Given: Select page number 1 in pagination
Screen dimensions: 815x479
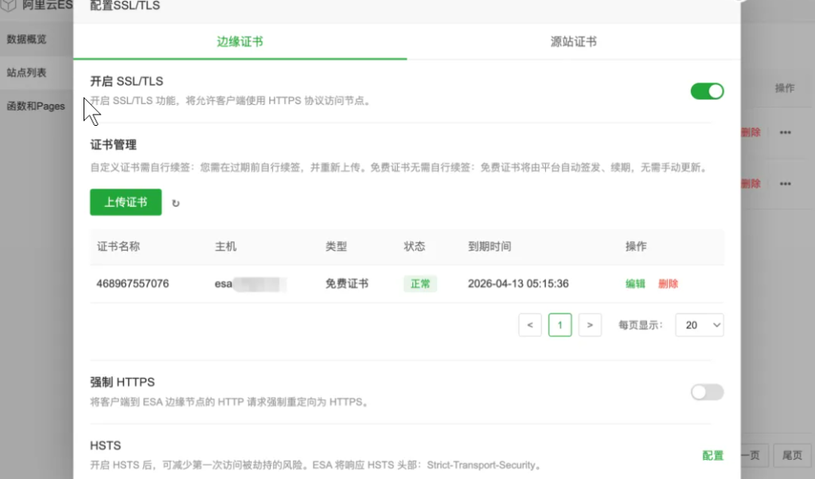Looking at the screenshot, I should [x=560, y=325].
